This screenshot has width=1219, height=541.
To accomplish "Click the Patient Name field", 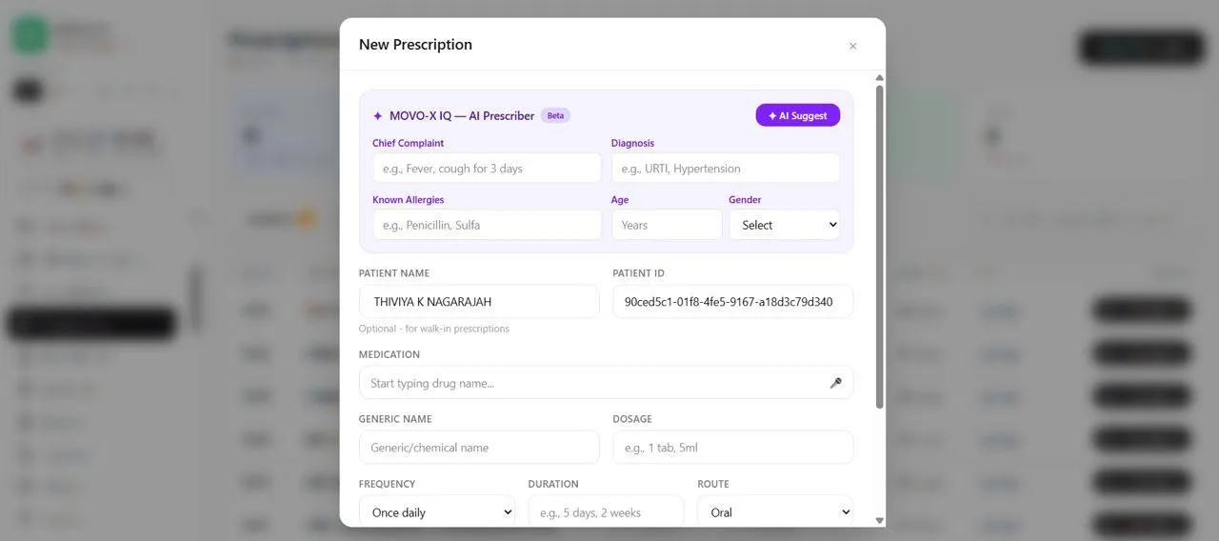I will click(x=479, y=301).
